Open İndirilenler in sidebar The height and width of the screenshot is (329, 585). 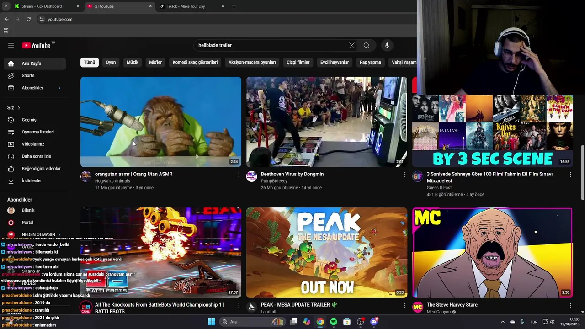pos(35,180)
